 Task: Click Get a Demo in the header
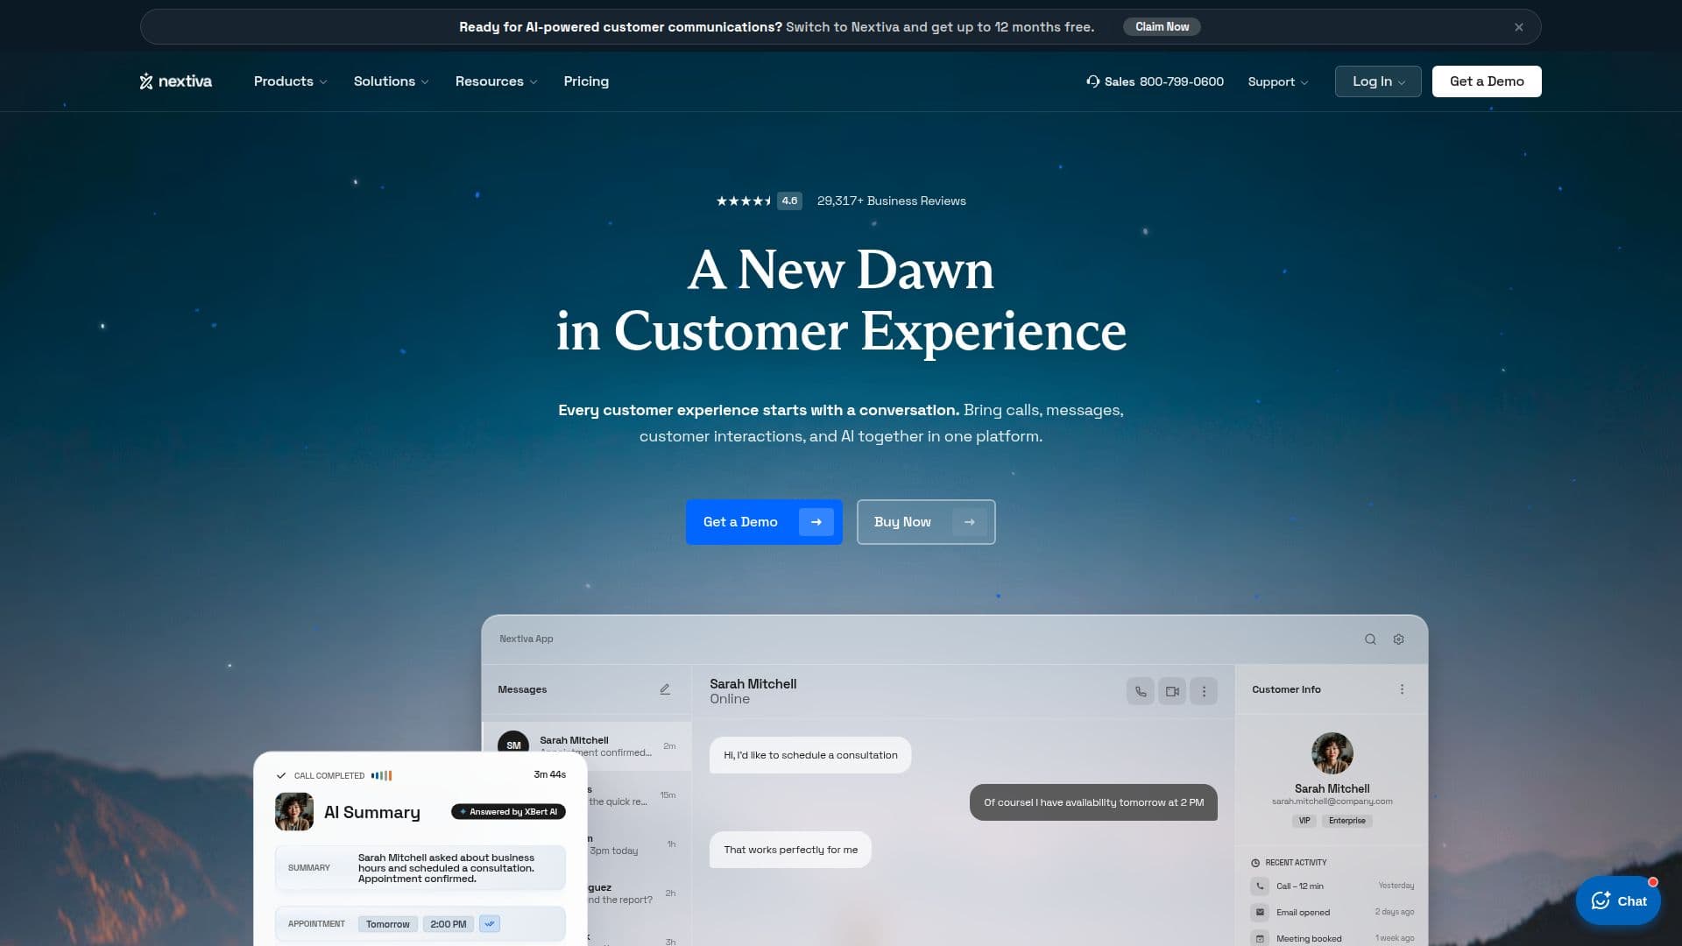pos(1487,81)
